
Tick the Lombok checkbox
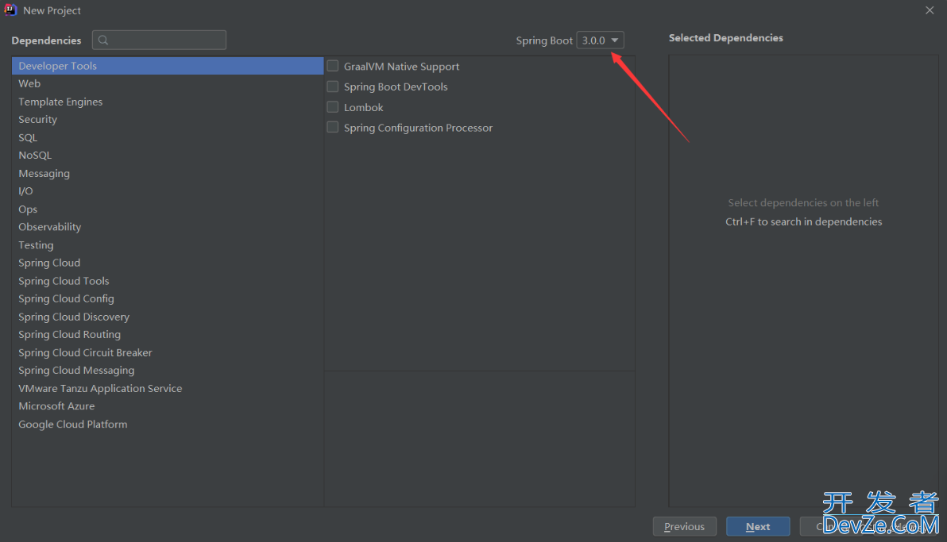tap(332, 107)
